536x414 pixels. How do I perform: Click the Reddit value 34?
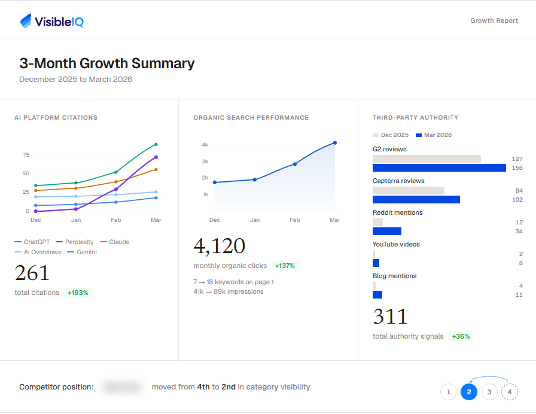pos(519,232)
